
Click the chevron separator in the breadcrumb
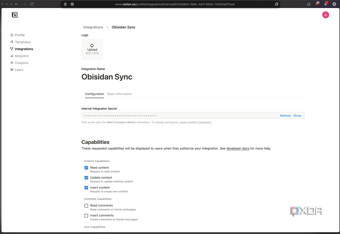(108, 27)
